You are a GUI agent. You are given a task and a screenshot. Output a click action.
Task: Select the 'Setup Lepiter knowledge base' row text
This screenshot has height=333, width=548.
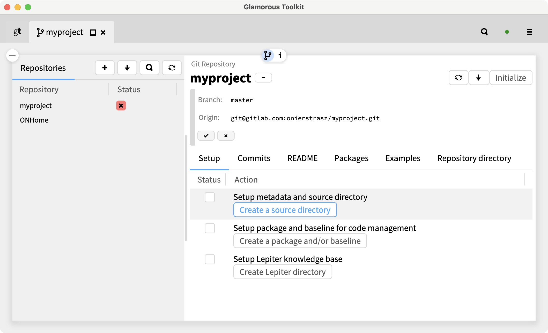(288, 259)
